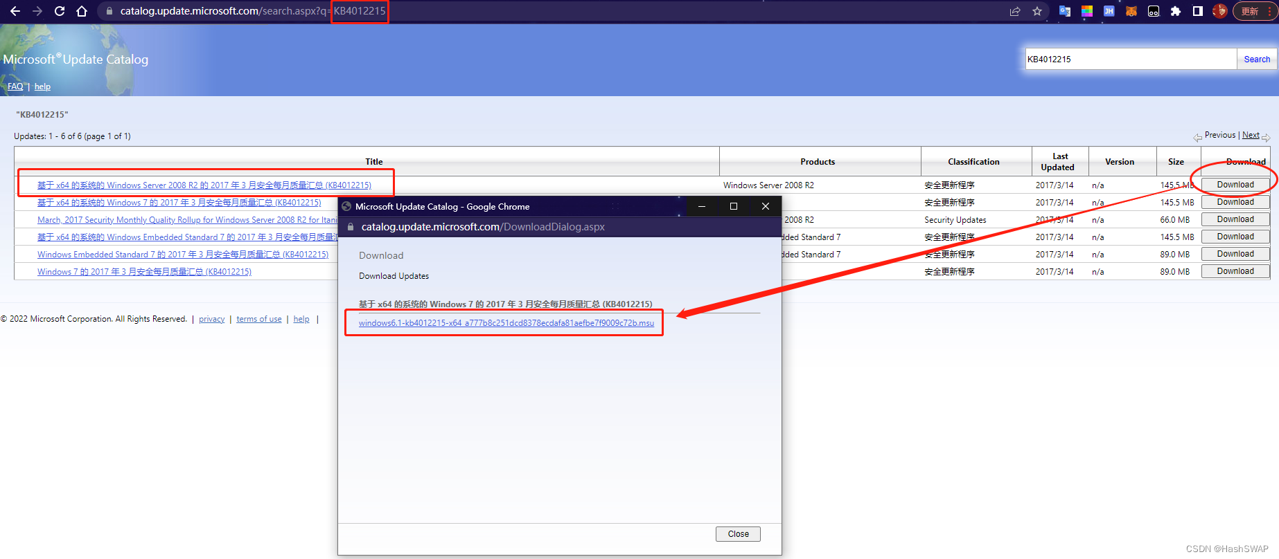Click the windows6.1-kb4012215-x64 .msu download link
Viewport: 1279px width, 559px height.
506,323
